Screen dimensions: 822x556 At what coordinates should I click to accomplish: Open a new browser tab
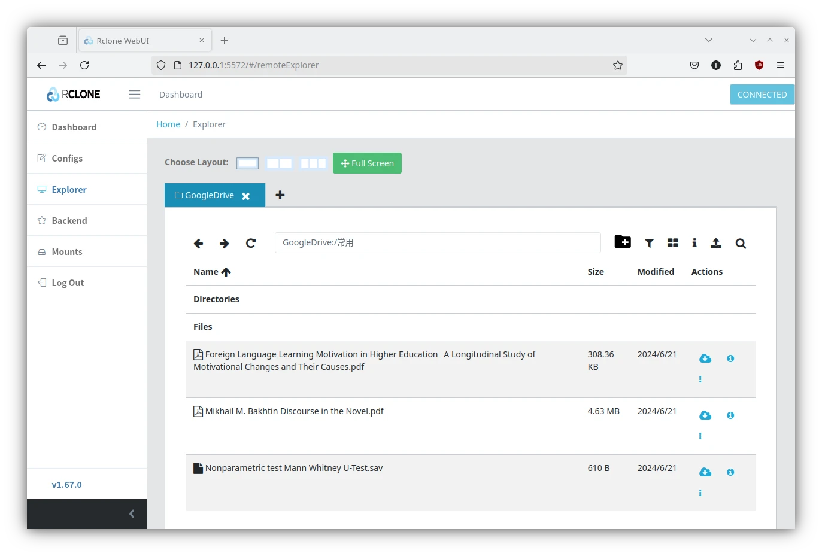click(224, 40)
